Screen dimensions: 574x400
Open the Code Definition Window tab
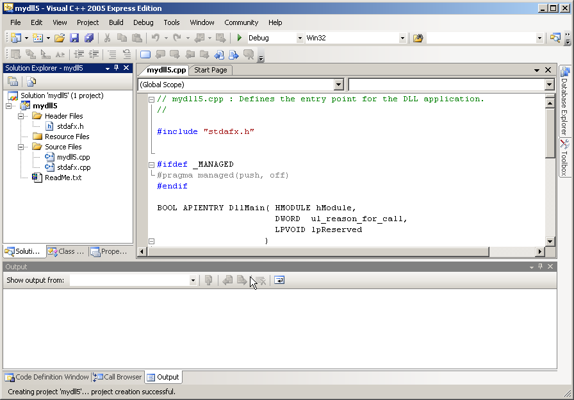click(47, 377)
